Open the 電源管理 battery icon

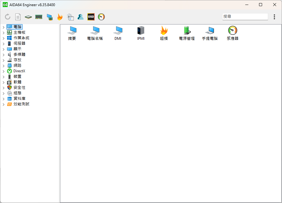(x=187, y=33)
